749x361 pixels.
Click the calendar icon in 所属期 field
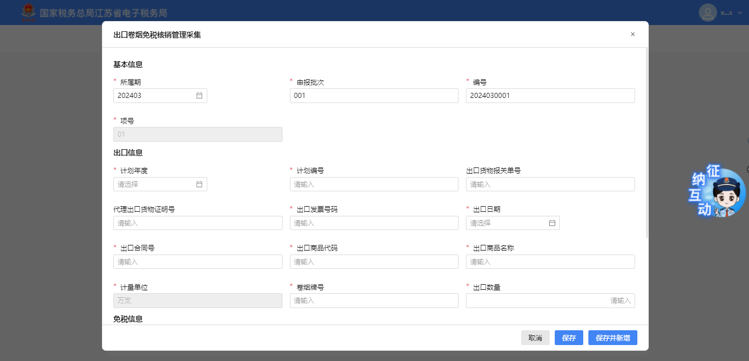199,96
